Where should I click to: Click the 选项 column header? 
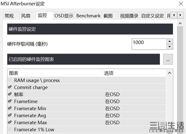click(x=134, y=73)
